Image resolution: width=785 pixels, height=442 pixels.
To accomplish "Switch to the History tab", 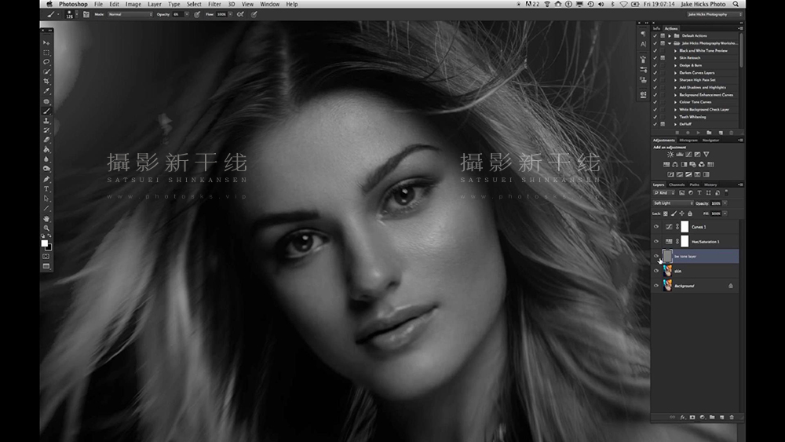I will tap(710, 184).
